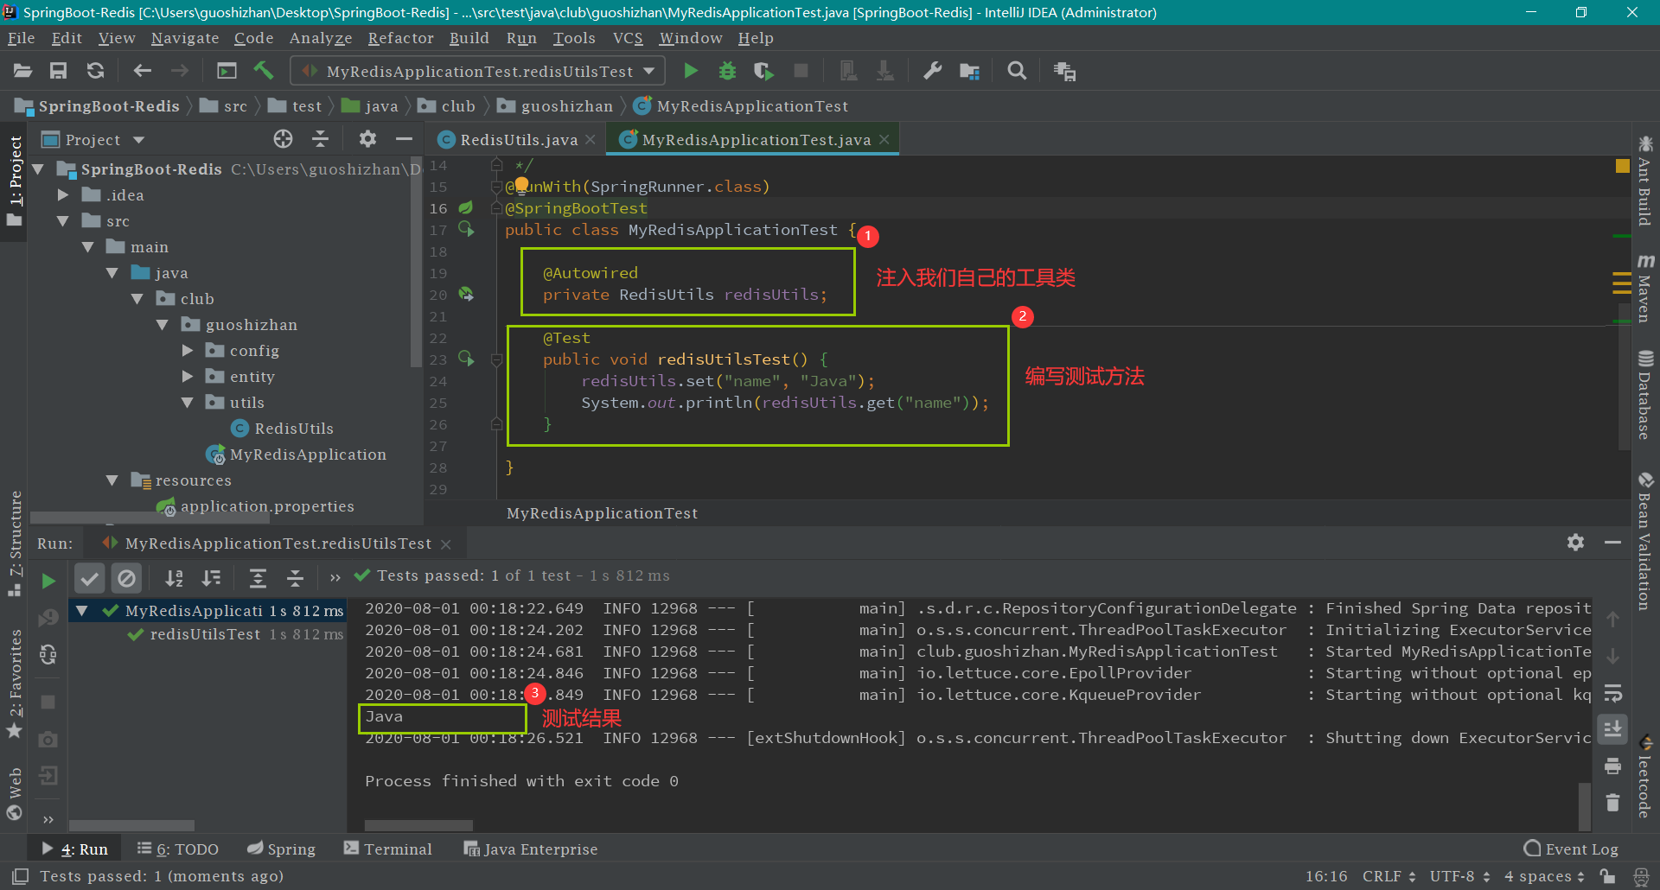The height and width of the screenshot is (890, 1660).
Task: Expand the config folder in project tree
Action: [188, 351]
